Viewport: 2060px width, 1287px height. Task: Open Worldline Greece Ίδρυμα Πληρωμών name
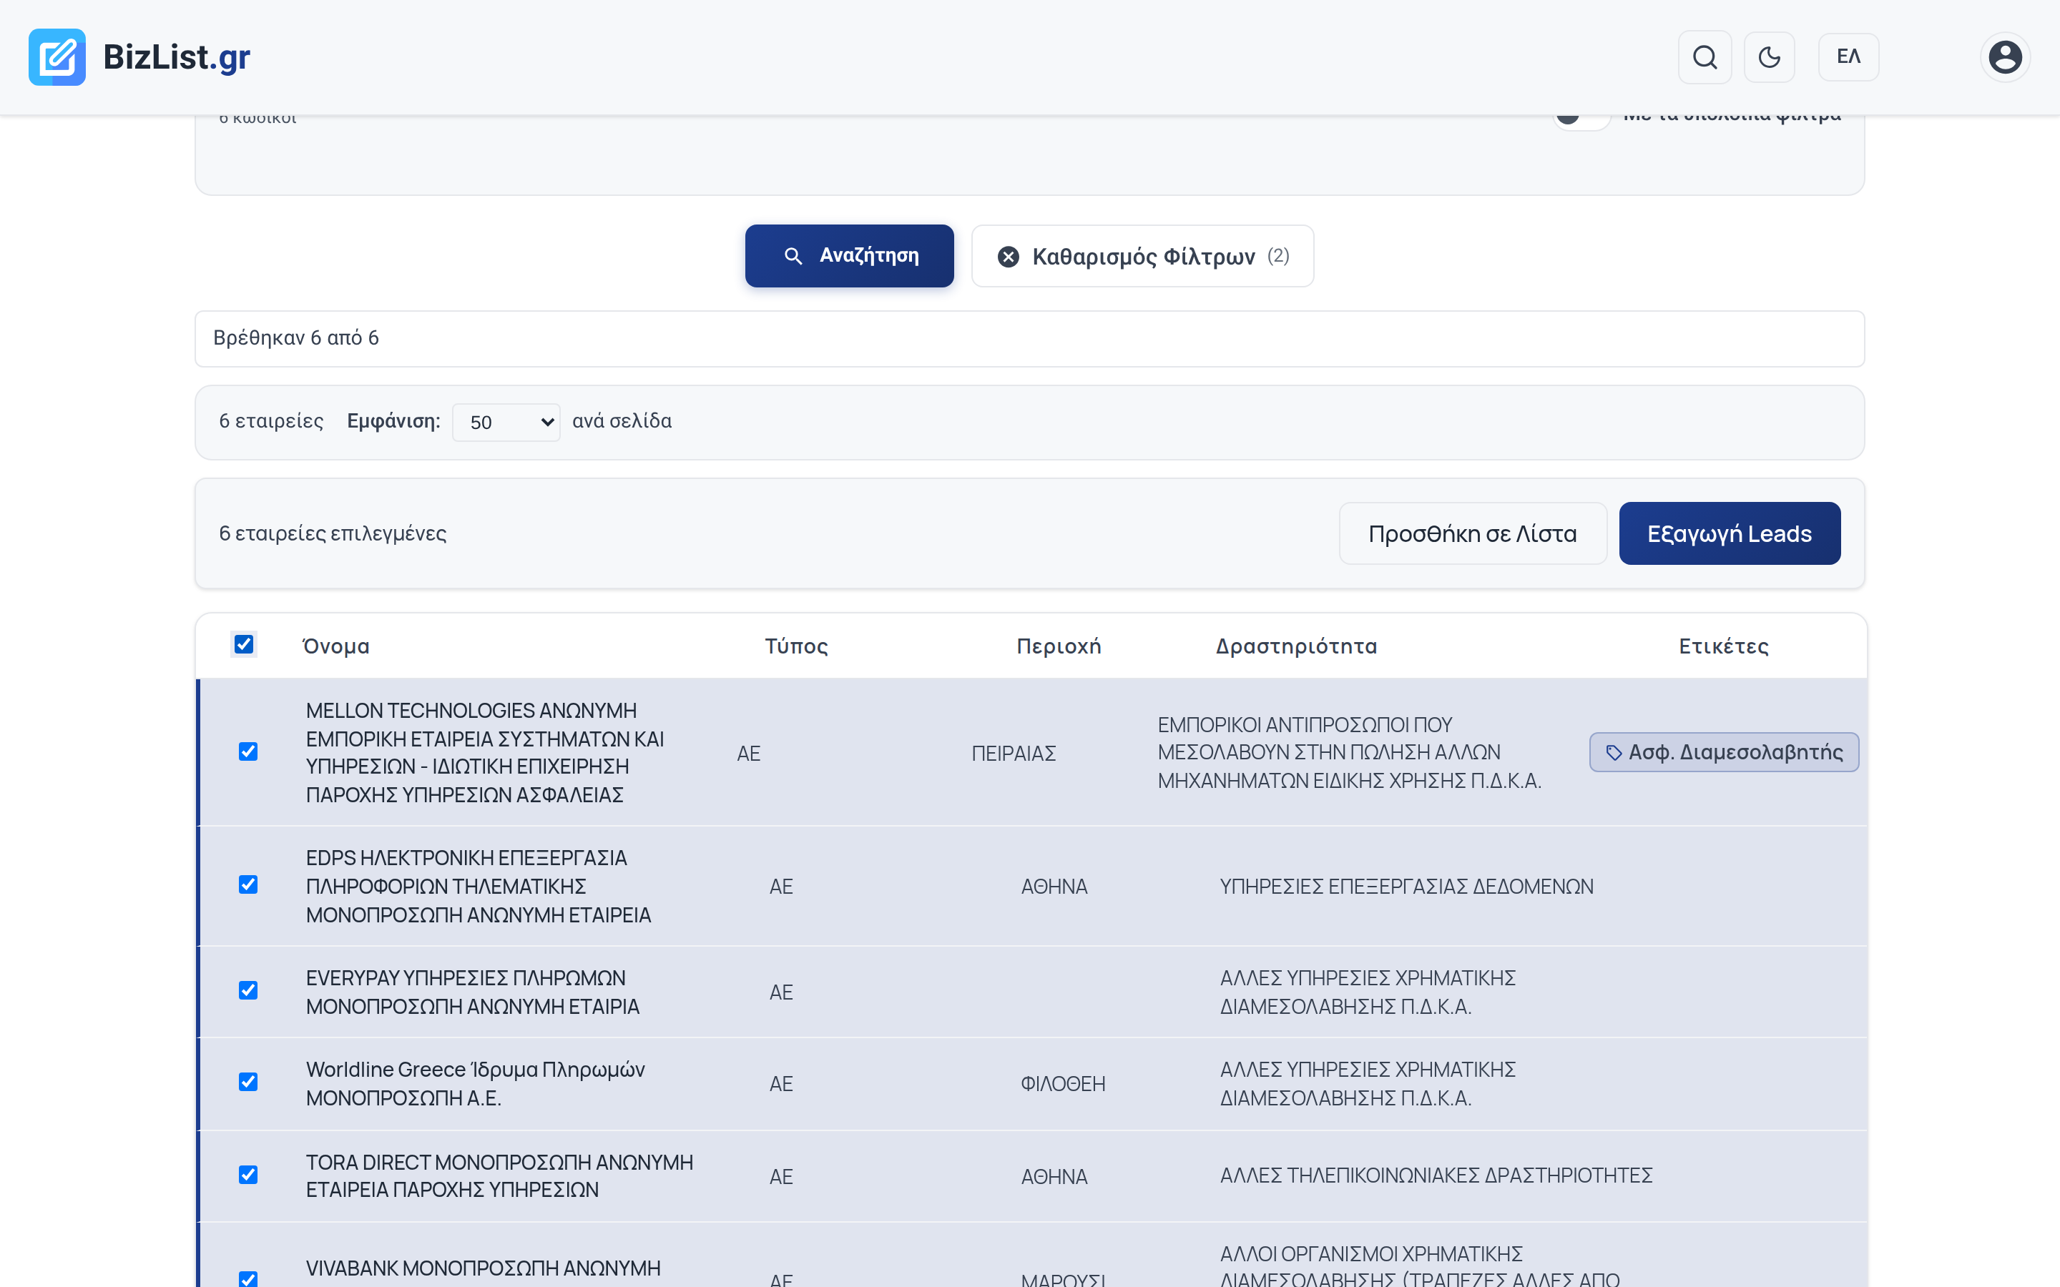[475, 1083]
